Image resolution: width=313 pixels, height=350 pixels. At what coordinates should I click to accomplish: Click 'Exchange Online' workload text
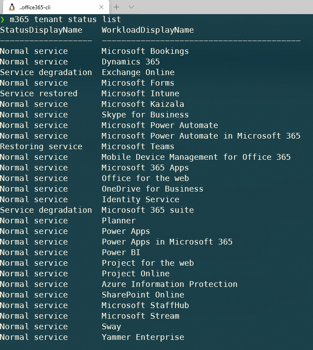138,72
